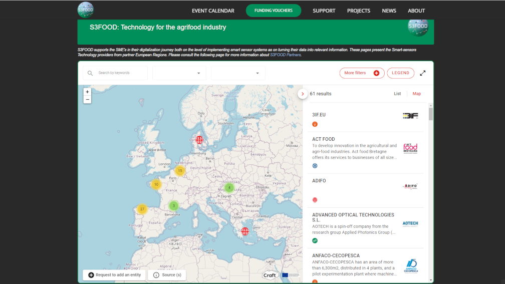The image size is (505, 284).
Task: Go to the Support menu item
Action: pos(324,11)
